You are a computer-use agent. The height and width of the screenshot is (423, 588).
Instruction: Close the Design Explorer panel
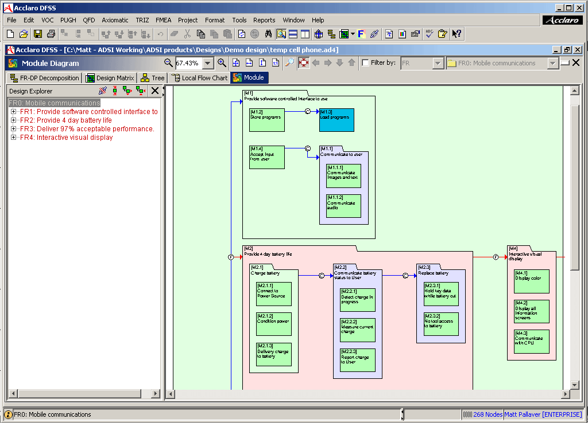[x=155, y=91]
